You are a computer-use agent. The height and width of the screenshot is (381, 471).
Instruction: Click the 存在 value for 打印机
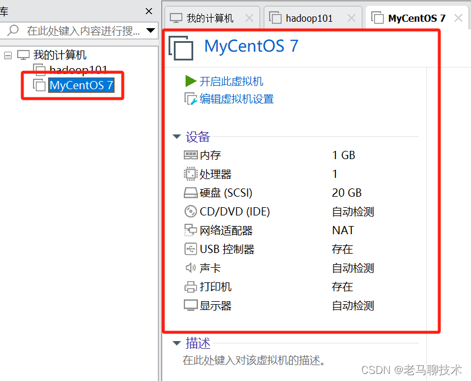tap(342, 286)
